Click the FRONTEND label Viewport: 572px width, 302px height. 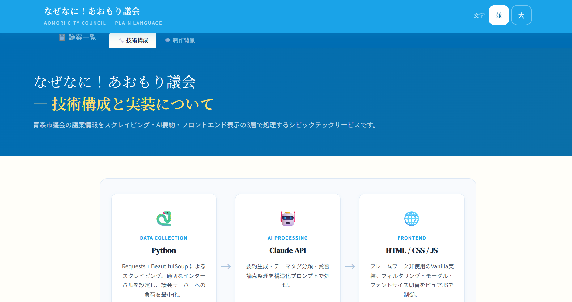click(x=412, y=238)
